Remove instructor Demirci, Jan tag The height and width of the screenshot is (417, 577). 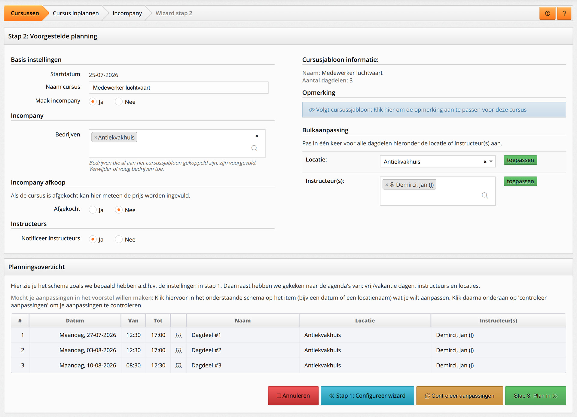pyautogui.click(x=387, y=185)
